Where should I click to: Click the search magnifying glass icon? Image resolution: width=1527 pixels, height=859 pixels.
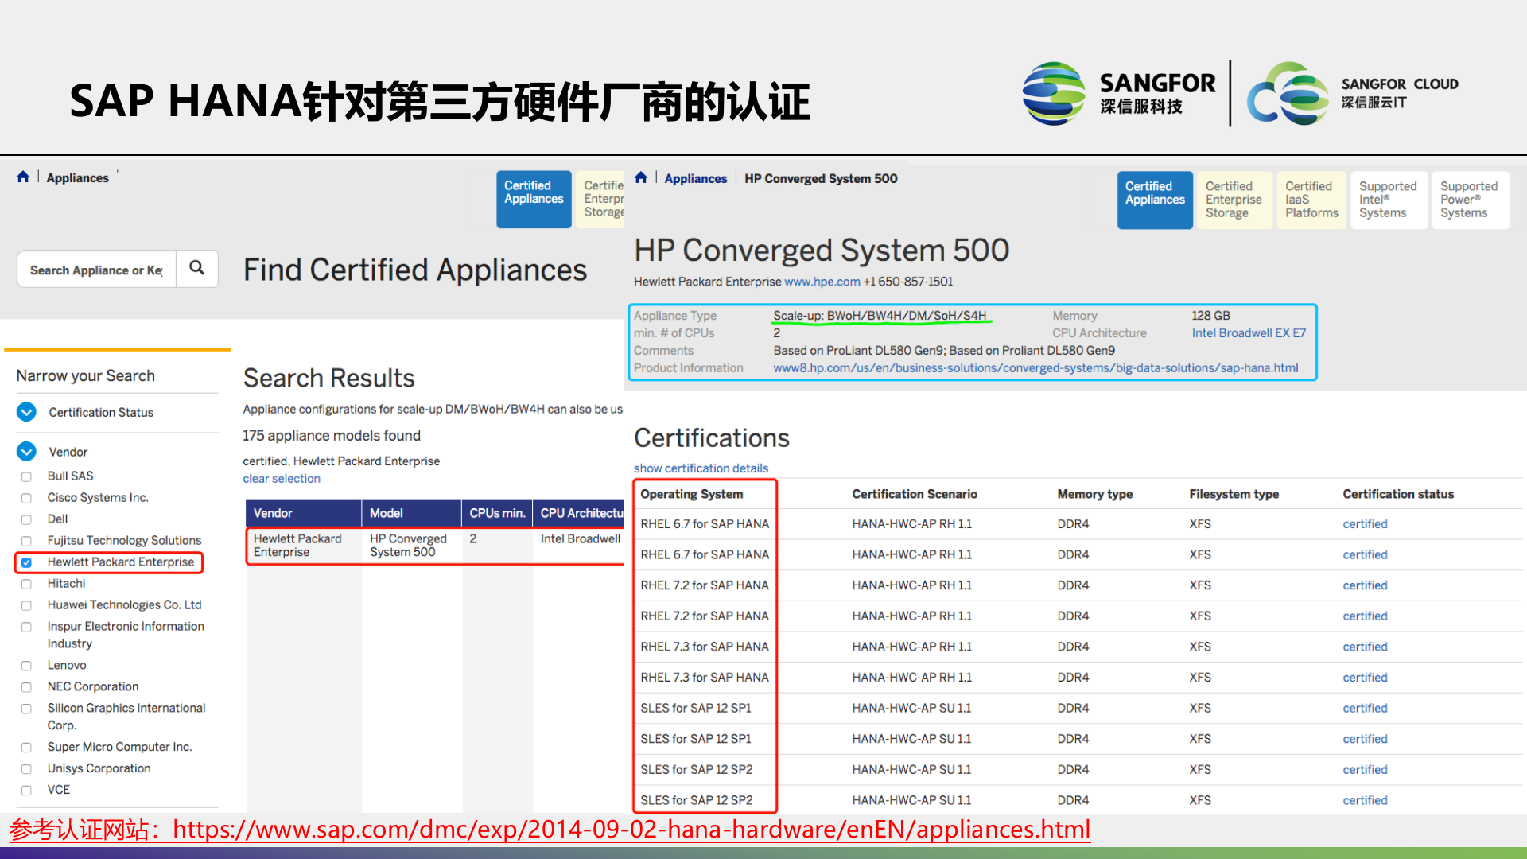click(x=197, y=269)
